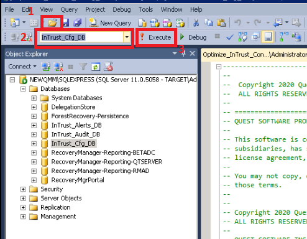This screenshot has width=307, height=239.
Task: Collapse the NEWQMM\SQLEXPRESS server node
Action: click(x=12, y=80)
